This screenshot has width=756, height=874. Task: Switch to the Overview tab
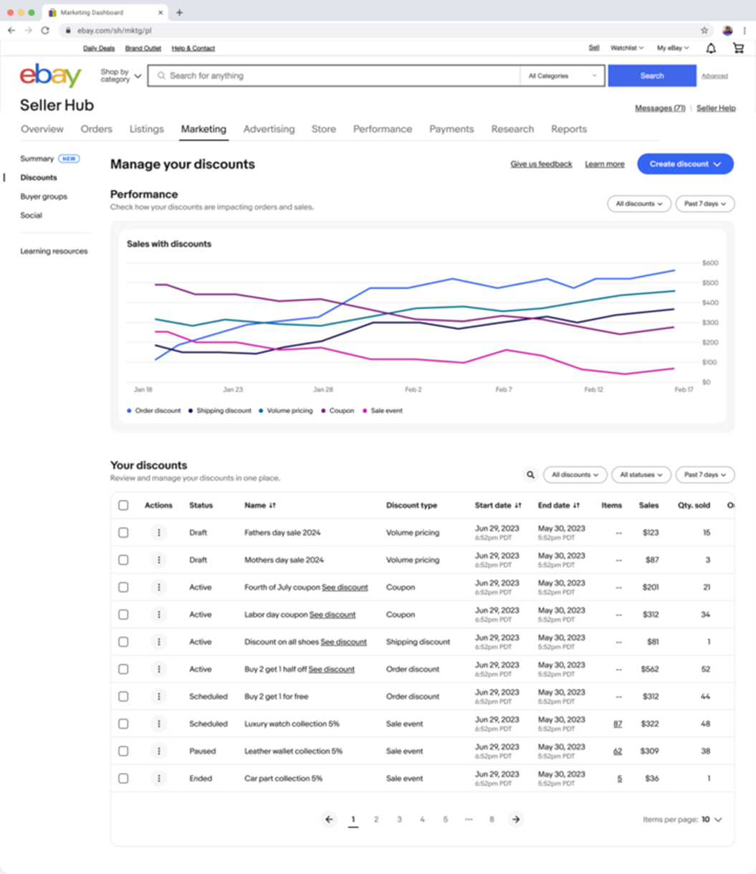click(x=42, y=129)
